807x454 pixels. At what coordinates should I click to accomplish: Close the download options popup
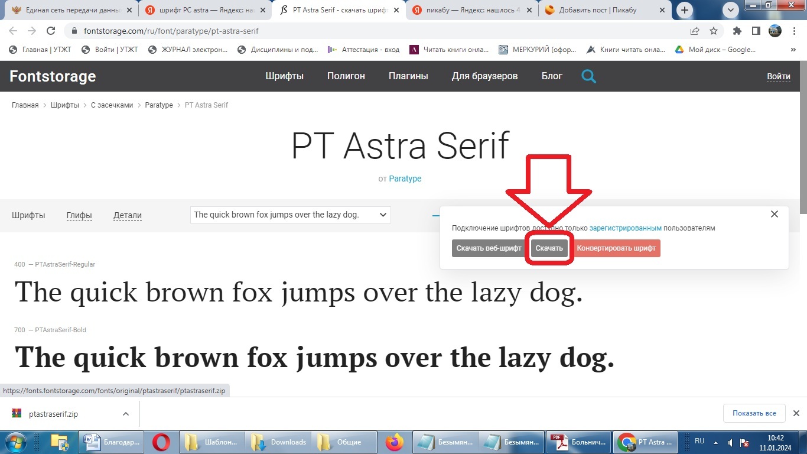coord(775,214)
